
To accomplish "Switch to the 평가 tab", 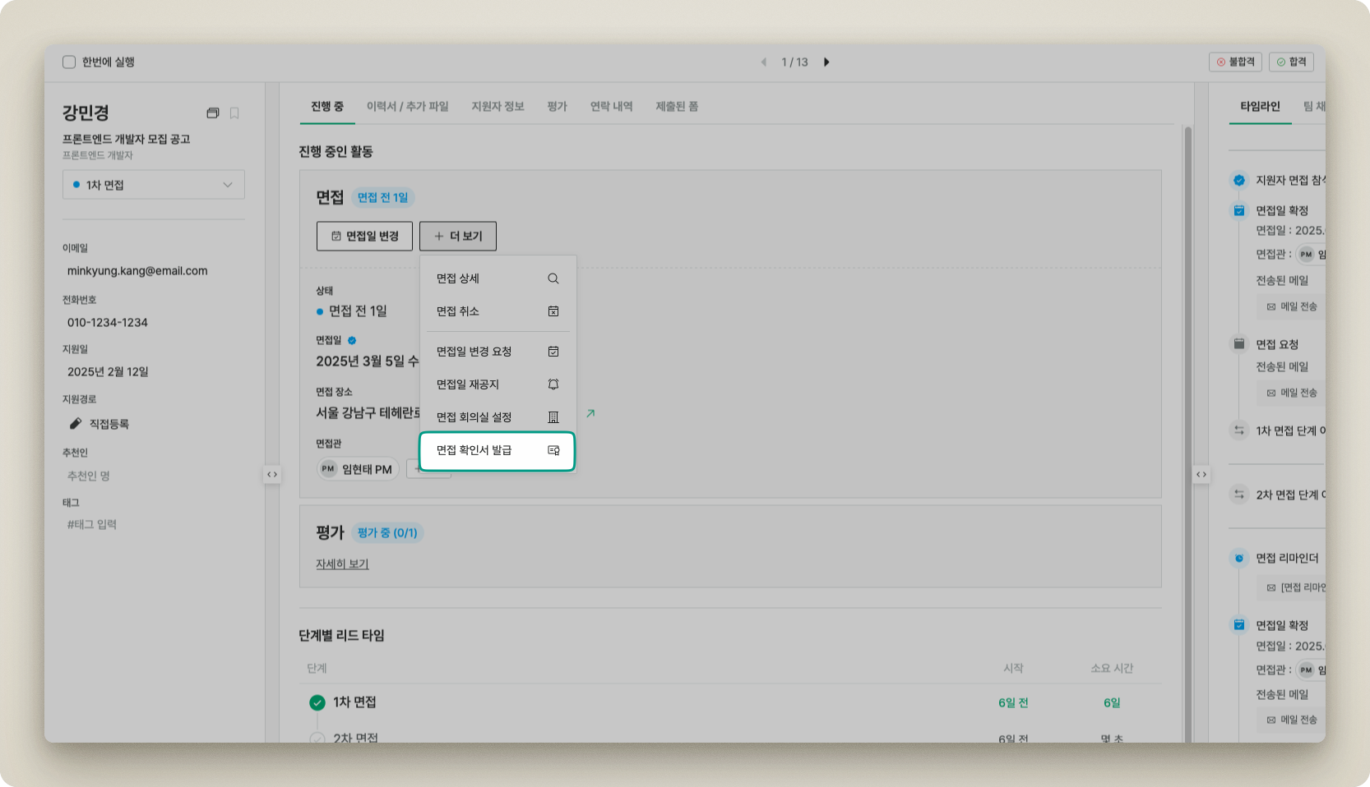I will (x=557, y=105).
